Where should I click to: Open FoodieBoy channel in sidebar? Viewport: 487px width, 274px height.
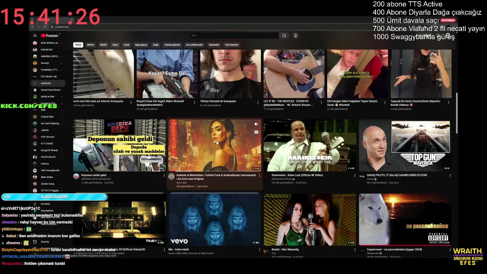point(48,70)
